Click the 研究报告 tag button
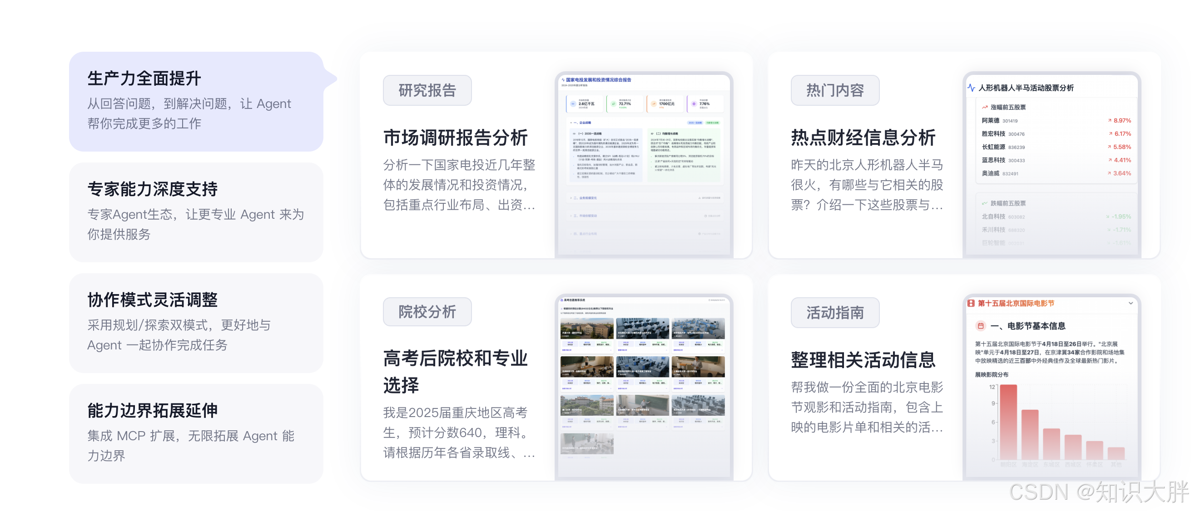This screenshot has height=511, width=1191. 427,90
